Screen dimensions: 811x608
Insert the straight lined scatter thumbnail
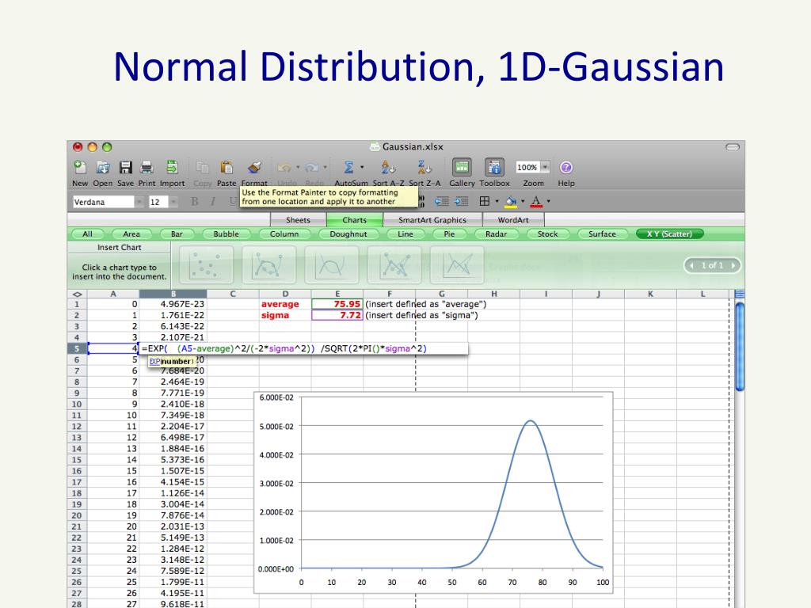(x=457, y=264)
